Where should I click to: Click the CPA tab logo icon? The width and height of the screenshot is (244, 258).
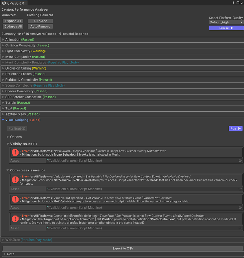click(4, 3)
